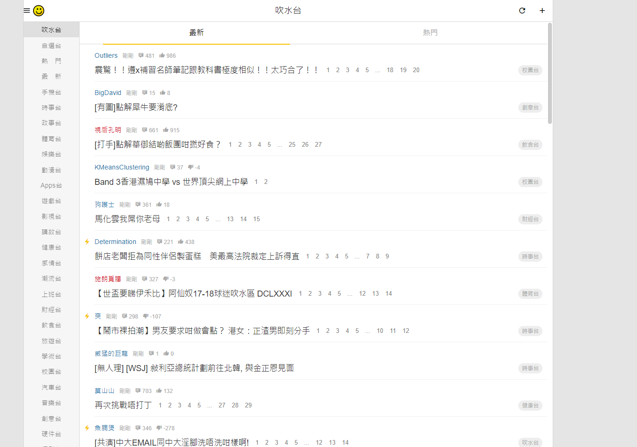This screenshot has height=447, width=637.
Task: Open user profile BigDavid
Action: [x=108, y=93]
